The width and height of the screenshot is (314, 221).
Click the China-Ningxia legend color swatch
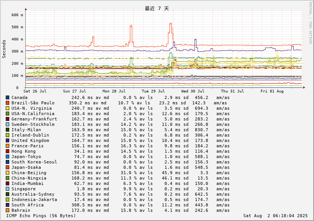[x=7, y=178]
